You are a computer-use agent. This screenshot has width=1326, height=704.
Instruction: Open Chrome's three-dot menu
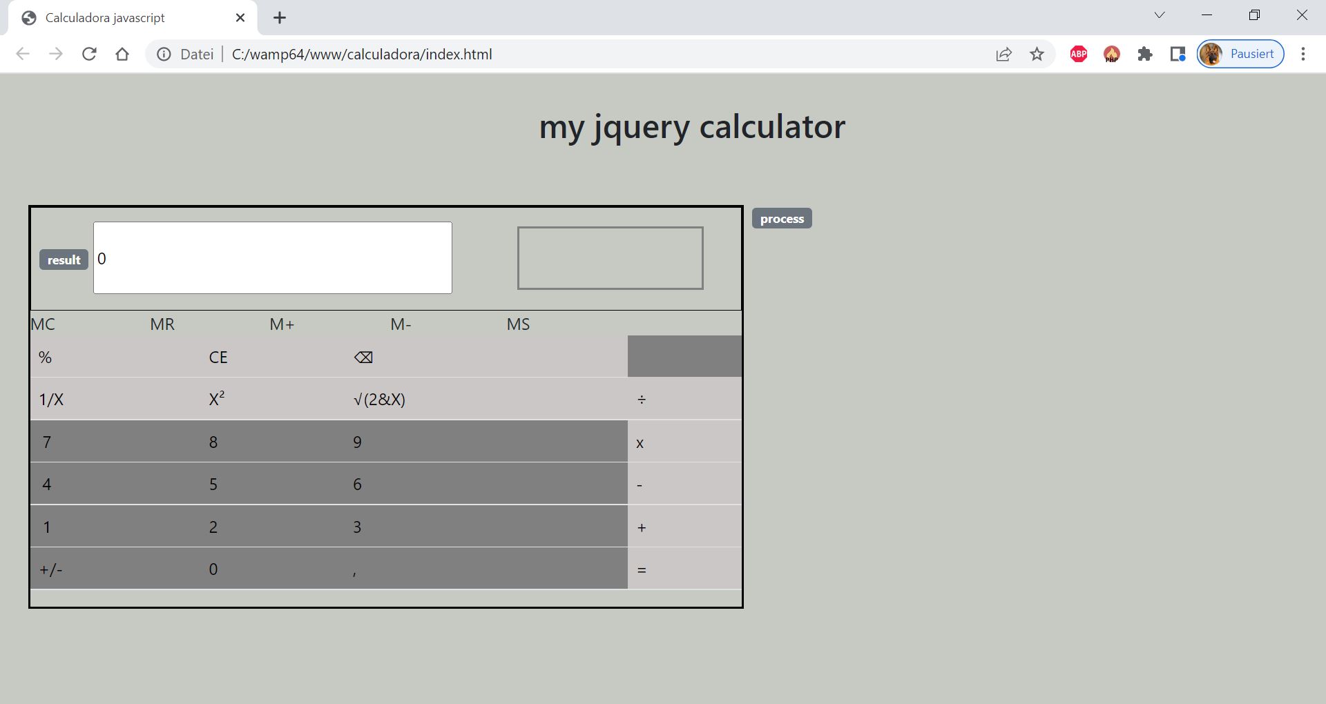1303,54
